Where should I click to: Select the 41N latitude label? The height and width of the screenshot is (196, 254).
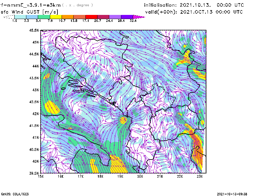pos(36,138)
